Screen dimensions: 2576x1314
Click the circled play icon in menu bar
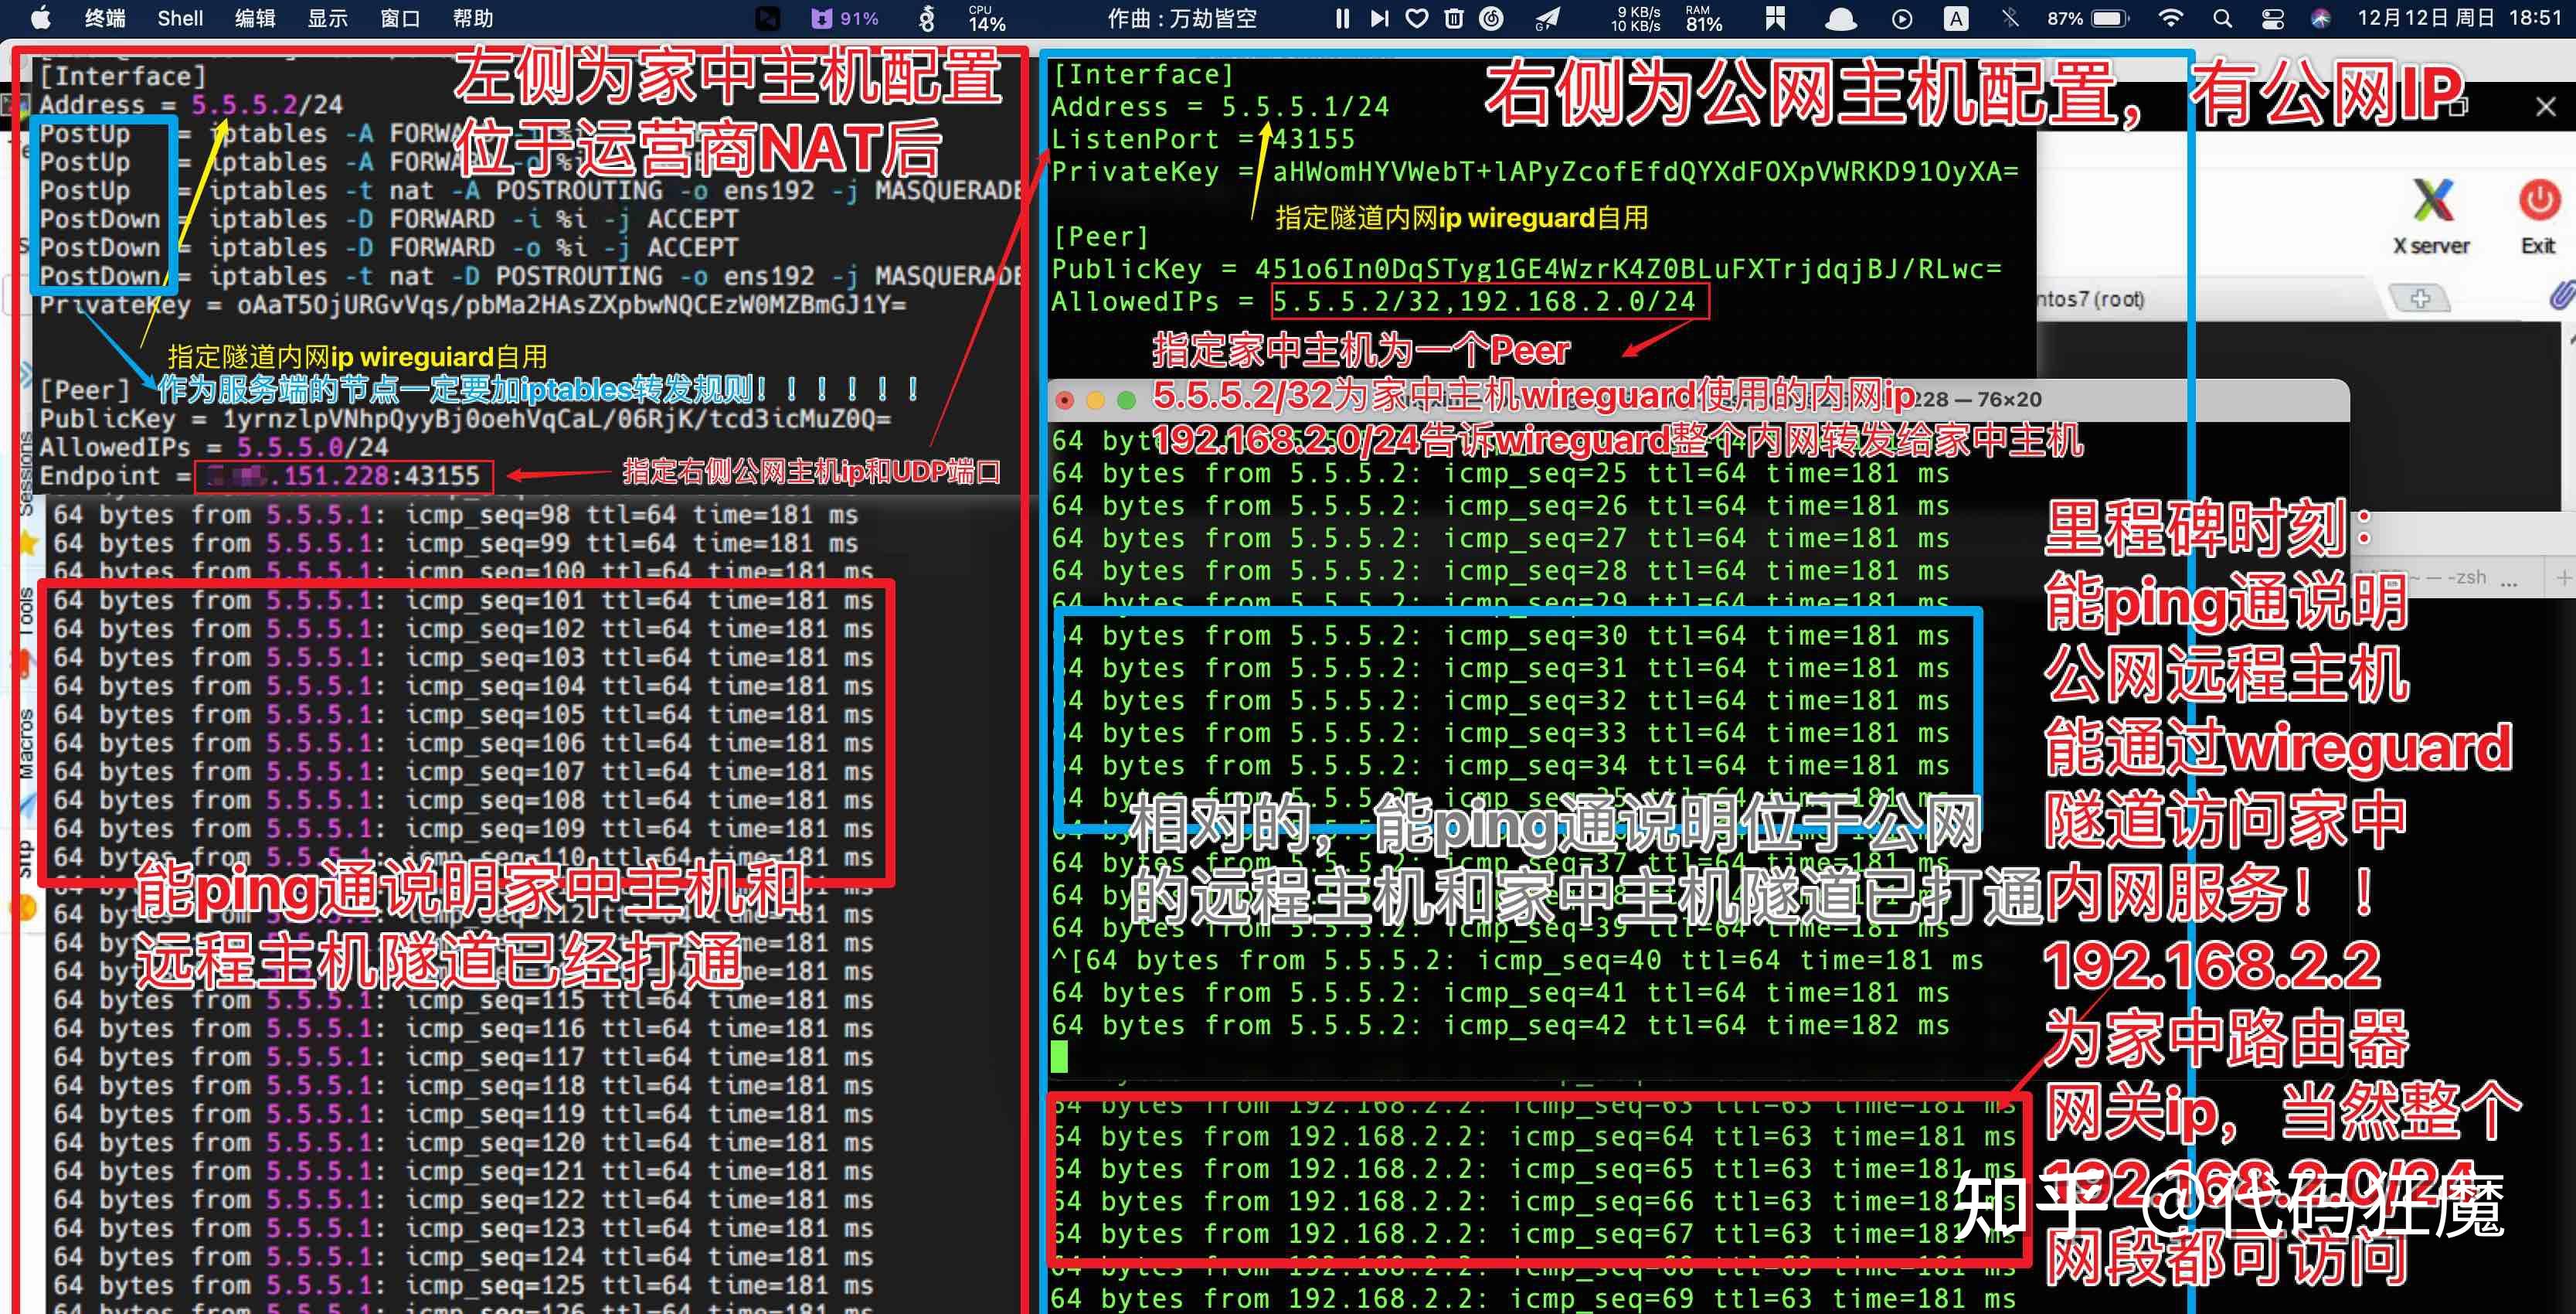pos(1902,18)
